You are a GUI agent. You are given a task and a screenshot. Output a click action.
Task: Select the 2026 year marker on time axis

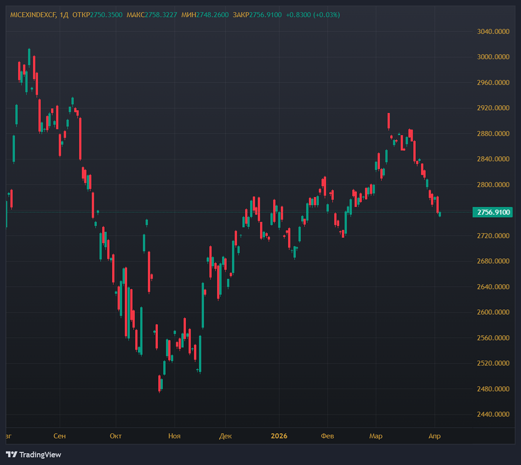point(279,436)
